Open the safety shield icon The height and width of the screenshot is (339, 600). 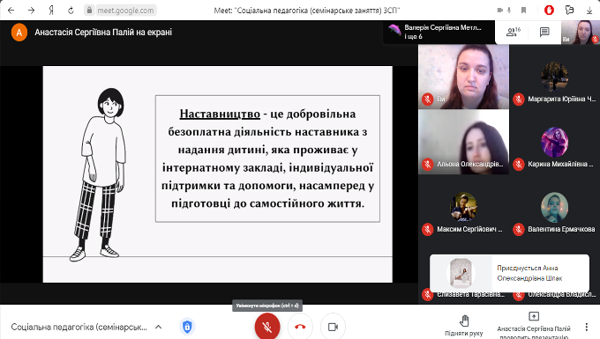pos(187,327)
